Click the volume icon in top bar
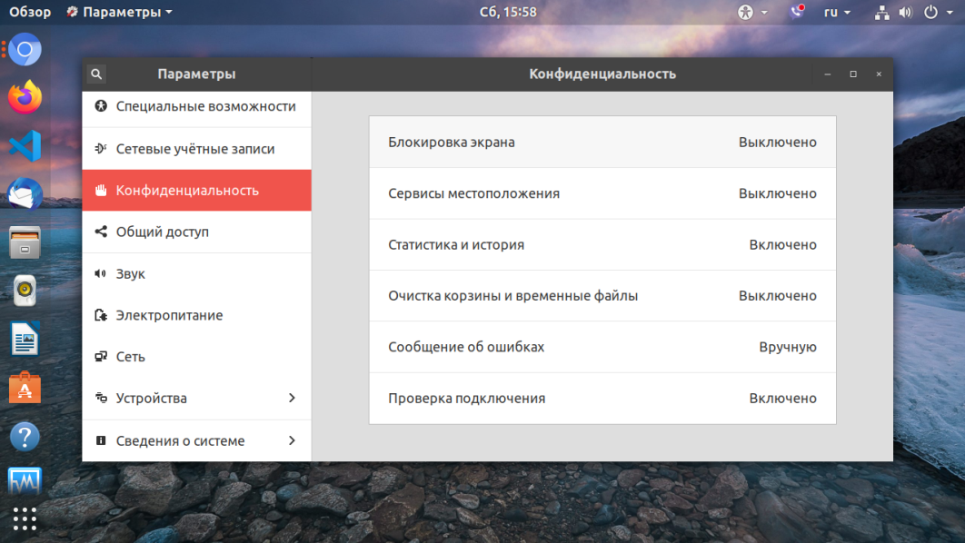965x543 pixels. pyautogui.click(x=905, y=13)
